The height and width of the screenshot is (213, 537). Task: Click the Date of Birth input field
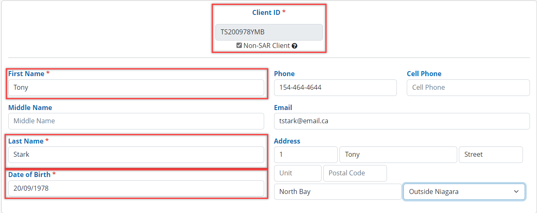click(x=136, y=189)
